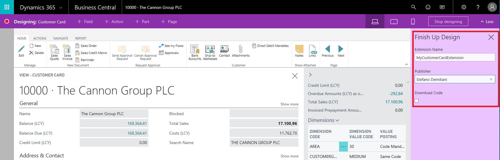The height and width of the screenshot is (160, 500).
Task: Add an Action in designer
Action: 114,22
